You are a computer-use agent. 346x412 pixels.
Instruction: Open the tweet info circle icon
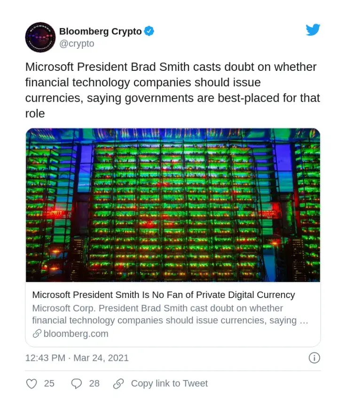tap(314, 358)
